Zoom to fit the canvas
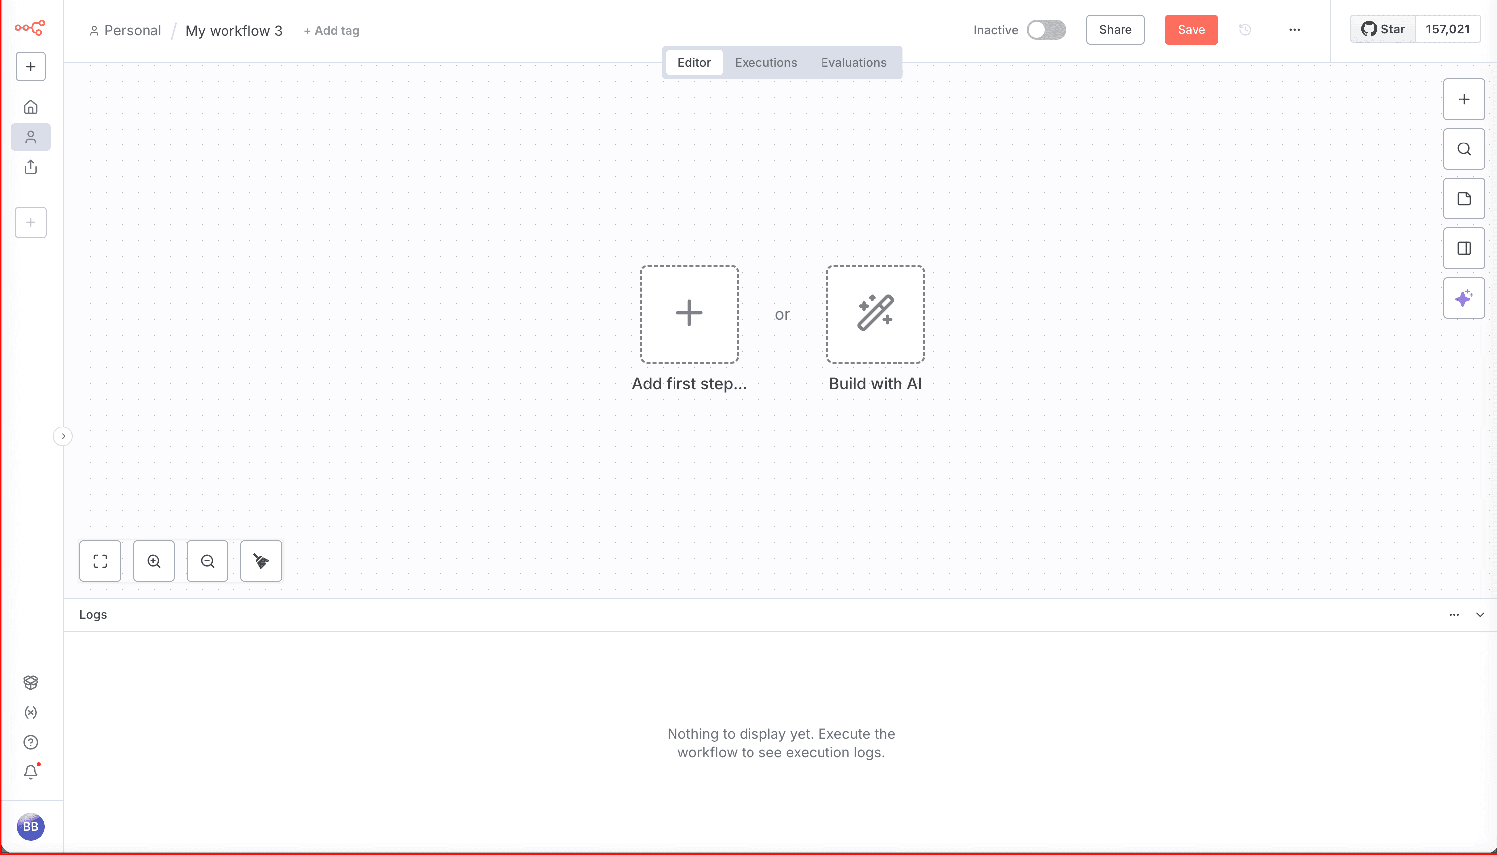1497x855 pixels. 100,561
